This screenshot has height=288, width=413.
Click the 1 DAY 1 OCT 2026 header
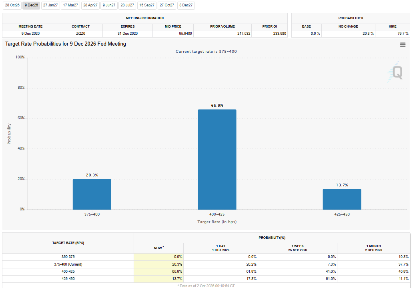[221, 248]
